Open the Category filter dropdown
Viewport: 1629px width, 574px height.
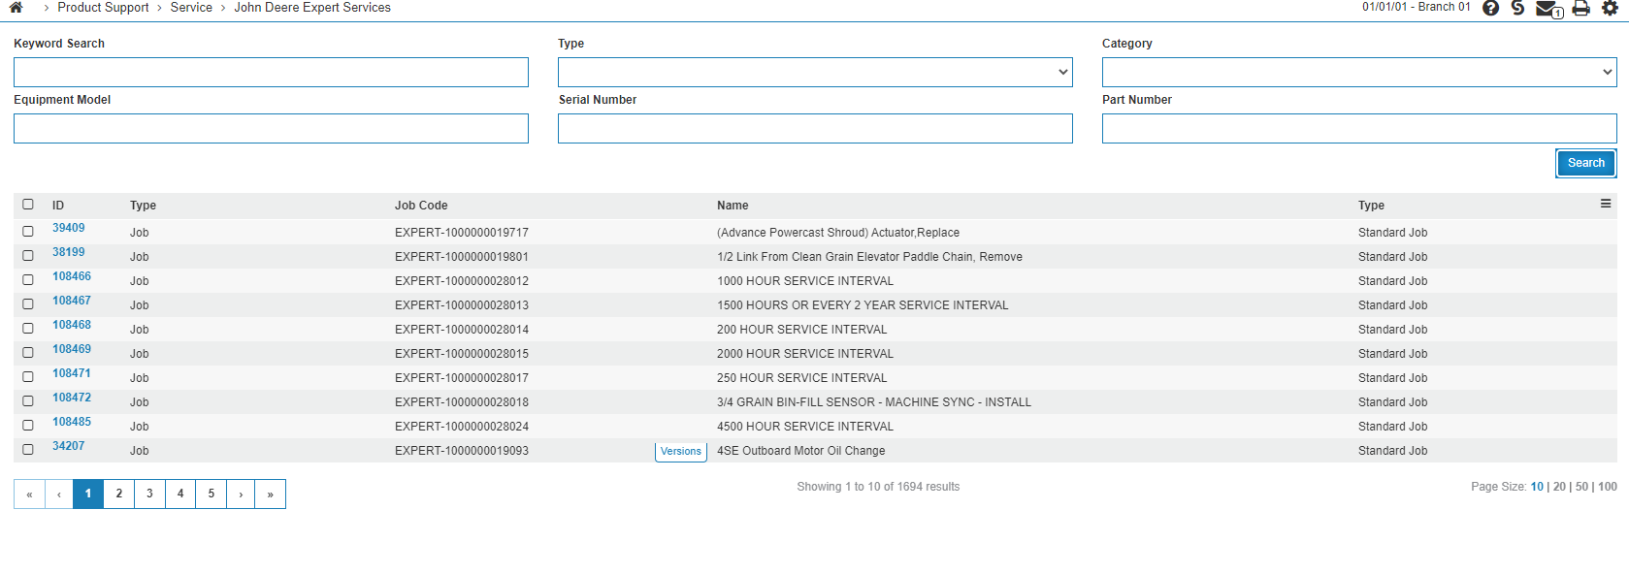pyautogui.click(x=1359, y=72)
